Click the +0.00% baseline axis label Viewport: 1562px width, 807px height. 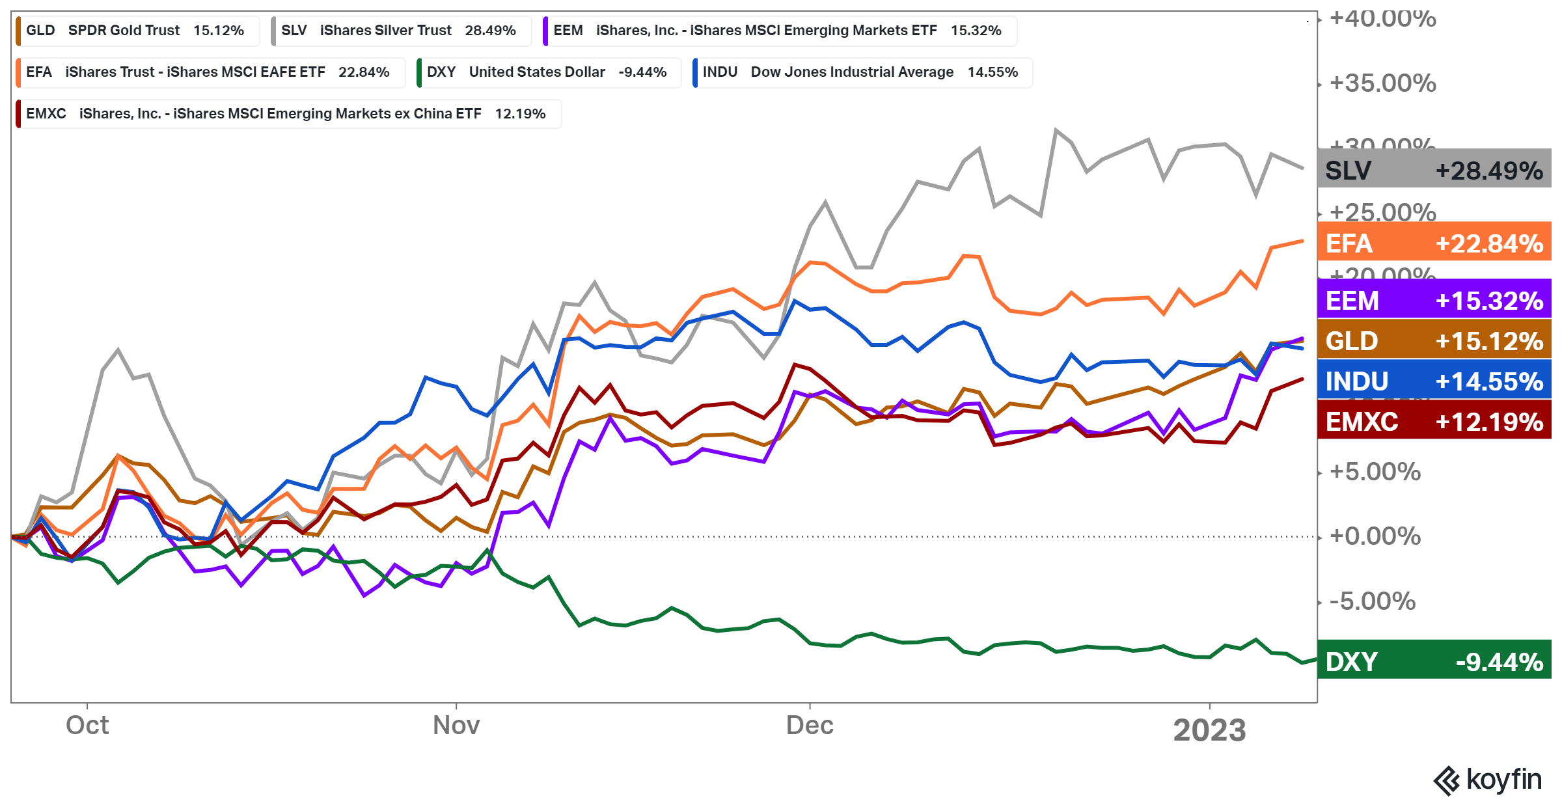click(1375, 536)
